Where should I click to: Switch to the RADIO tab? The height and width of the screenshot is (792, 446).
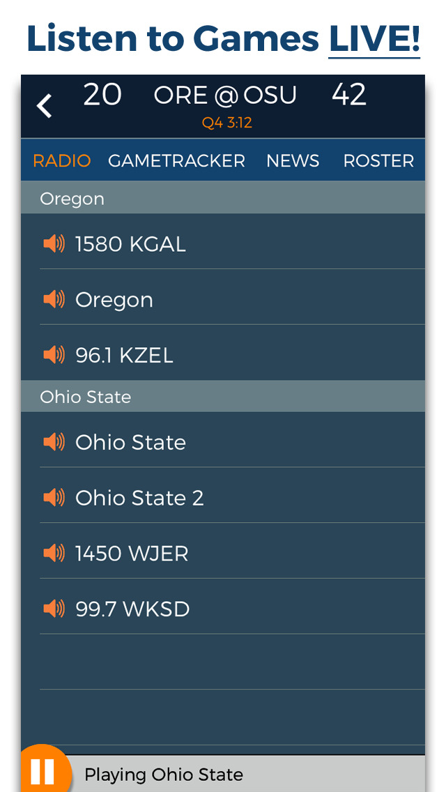point(62,161)
